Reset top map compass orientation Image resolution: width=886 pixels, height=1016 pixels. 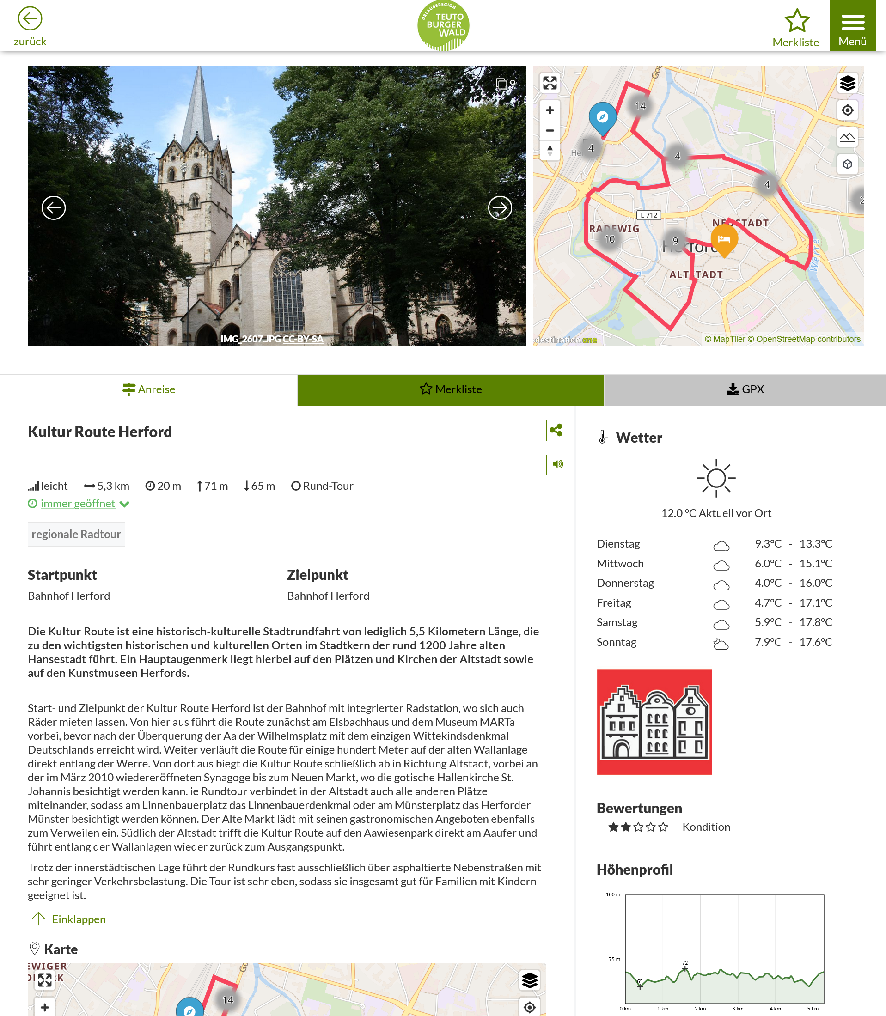click(550, 150)
